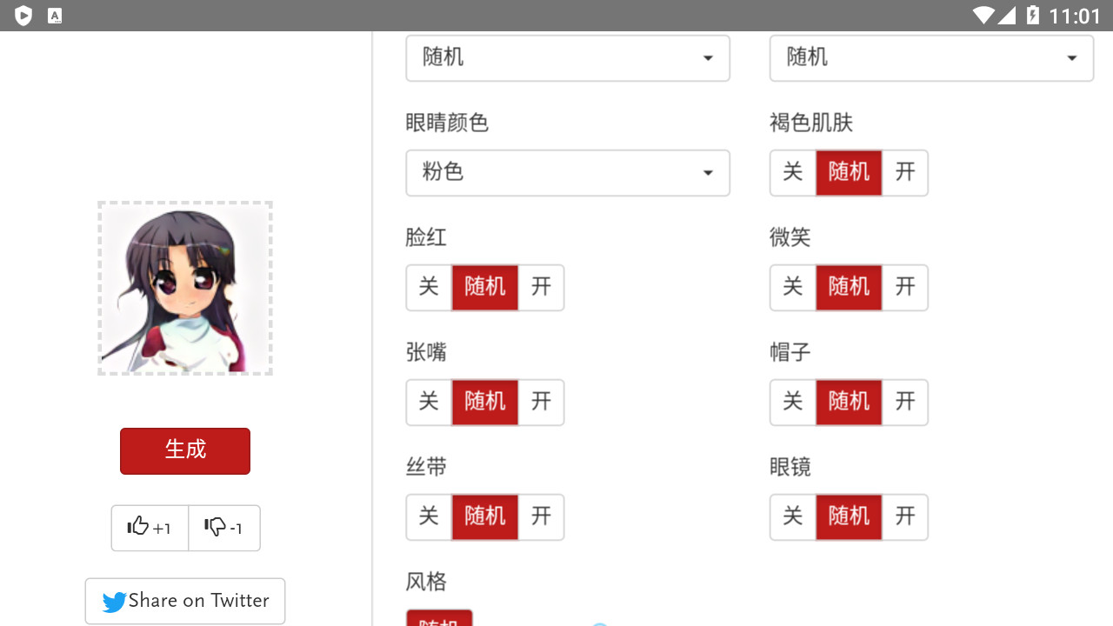This screenshot has height=626, width=1113.
Task: Tap the keyboard language icon in status bar
Action: (x=55, y=16)
